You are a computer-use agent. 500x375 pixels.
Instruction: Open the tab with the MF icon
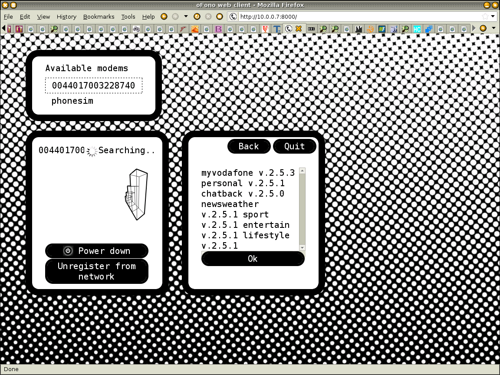pos(382,29)
